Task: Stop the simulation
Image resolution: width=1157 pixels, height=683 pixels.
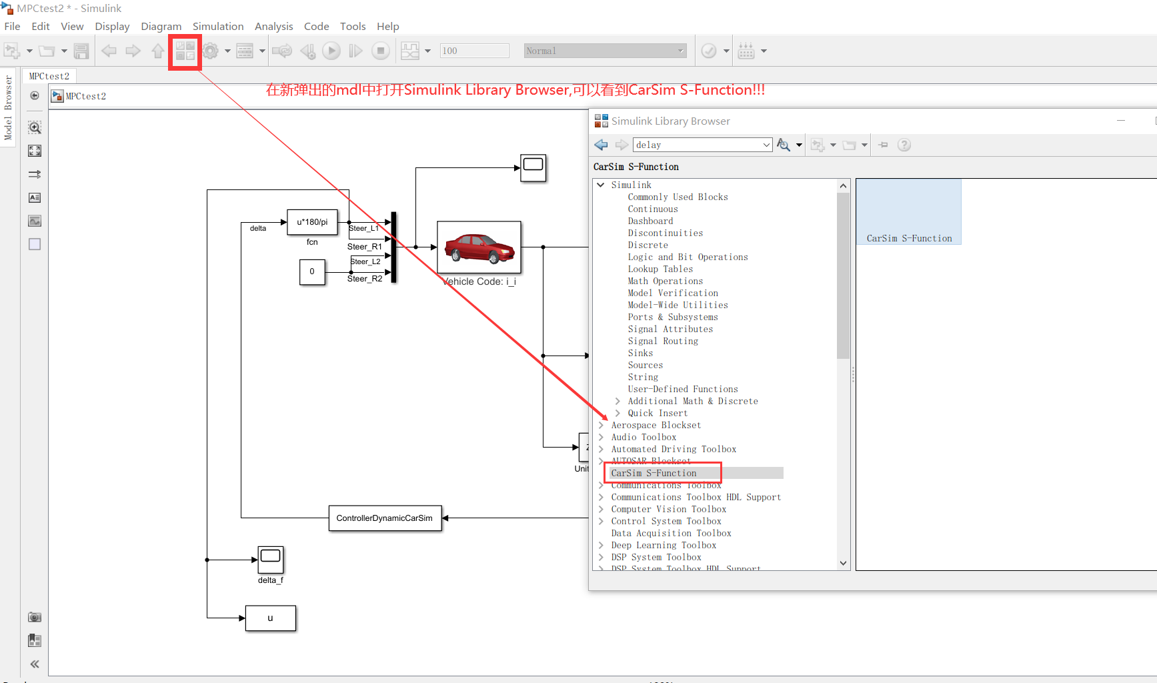Action: click(380, 50)
